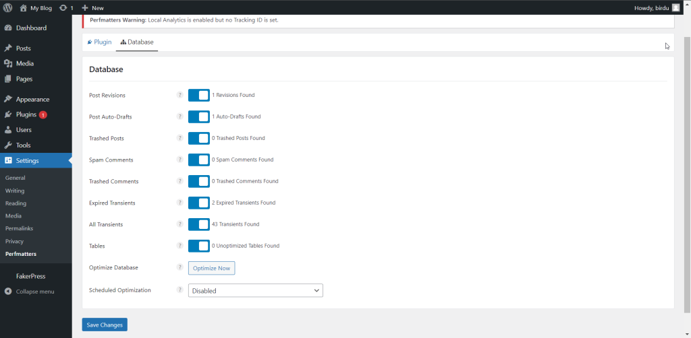
Task: Click the Media library icon
Action: pos(8,63)
